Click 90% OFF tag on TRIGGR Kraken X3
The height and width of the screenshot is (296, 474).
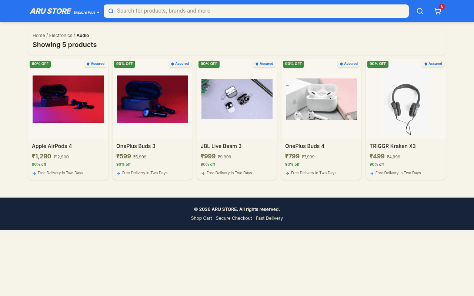click(378, 64)
